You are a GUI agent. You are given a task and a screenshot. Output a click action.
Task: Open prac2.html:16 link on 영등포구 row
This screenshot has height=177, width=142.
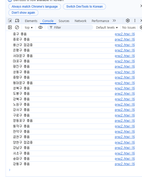pyautogui.click(x=125, y=121)
